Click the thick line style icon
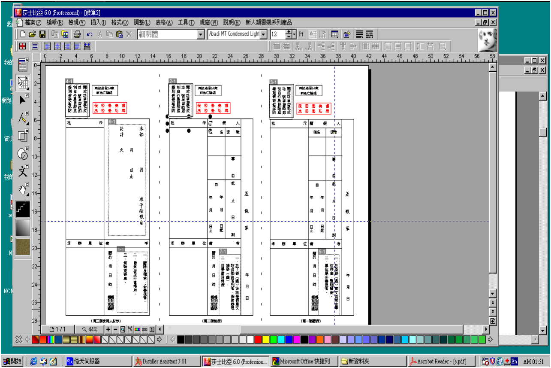The width and height of the screenshot is (551, 368). click(x=360, y=34)
